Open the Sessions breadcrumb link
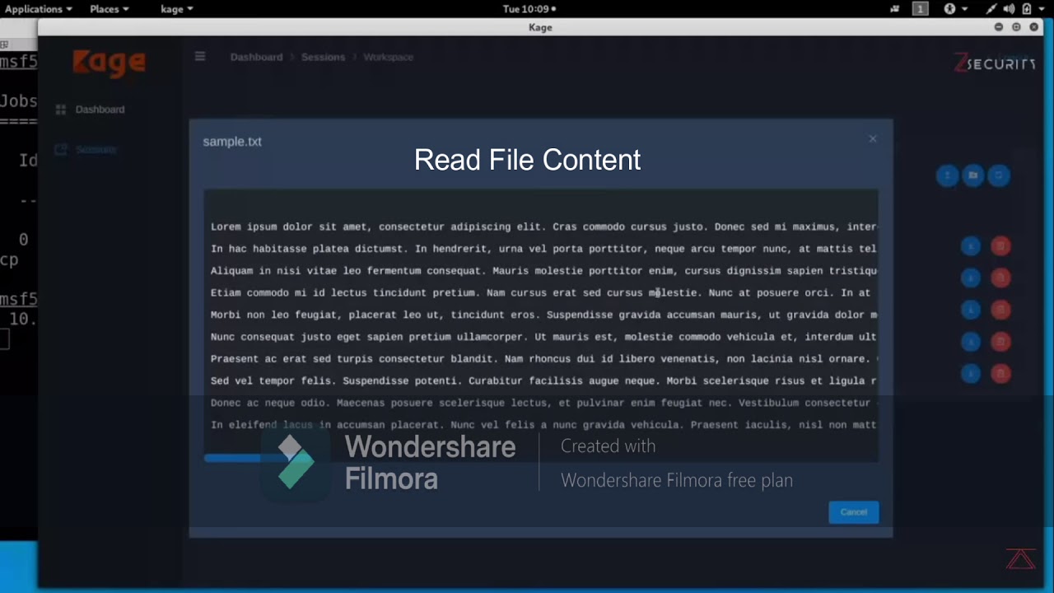The height and width of the screenshot is (593, 1054). tap(323, 57)
